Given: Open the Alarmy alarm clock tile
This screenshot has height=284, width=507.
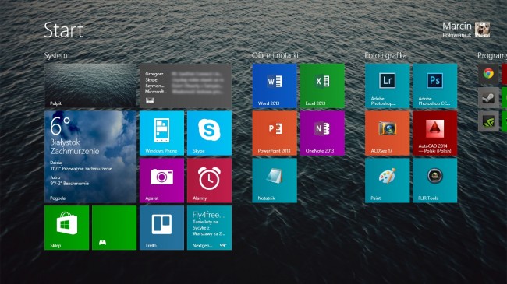Looking at the screenshot, I should click(x=209, y=181).
